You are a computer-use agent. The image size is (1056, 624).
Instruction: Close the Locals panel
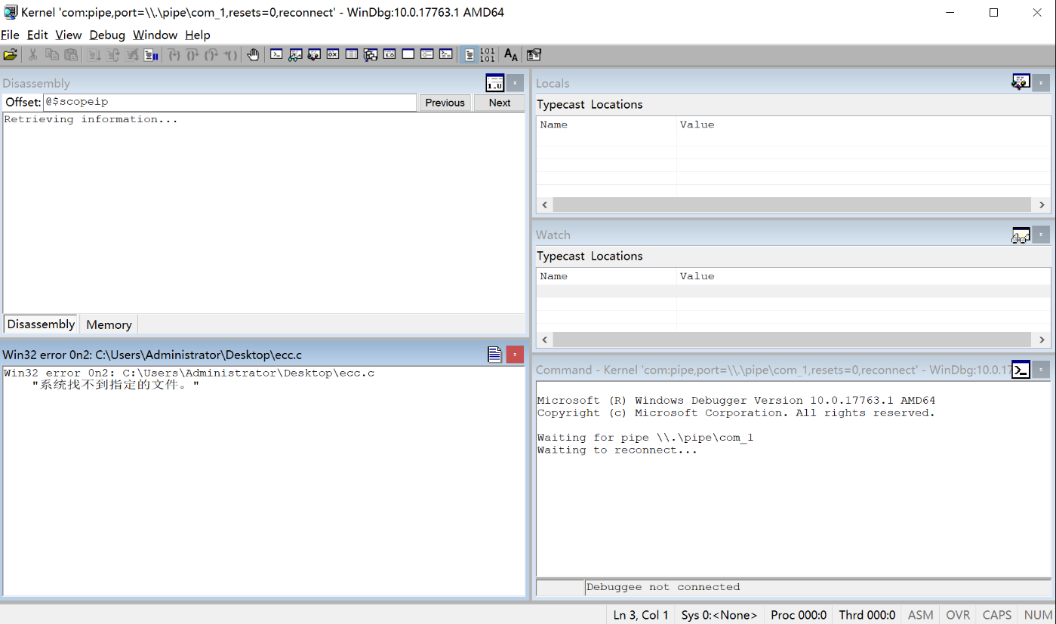[1040, 83]
